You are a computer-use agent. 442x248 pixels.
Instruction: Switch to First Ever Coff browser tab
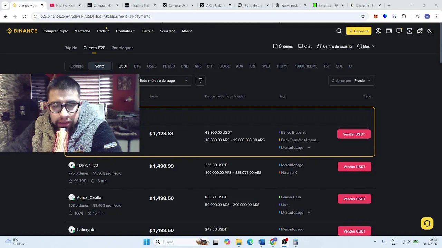click(65, 5)
